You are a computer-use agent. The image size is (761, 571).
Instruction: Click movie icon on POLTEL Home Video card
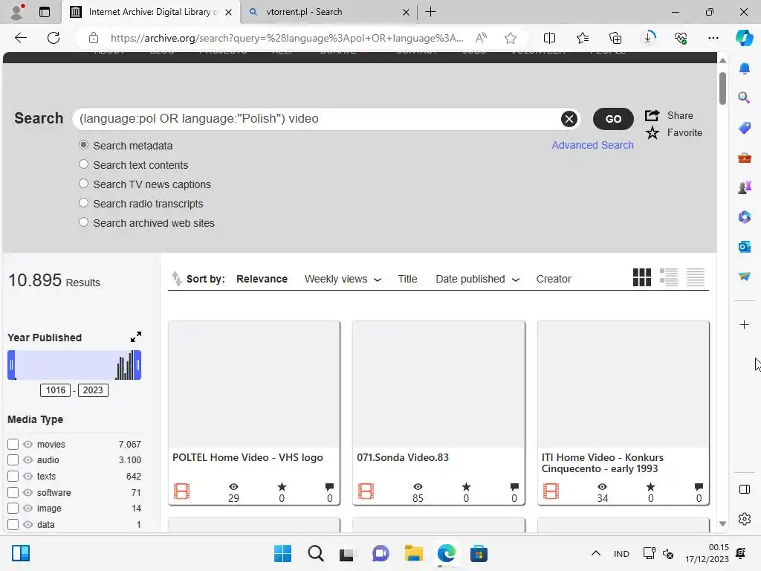[x=181, y=491]
